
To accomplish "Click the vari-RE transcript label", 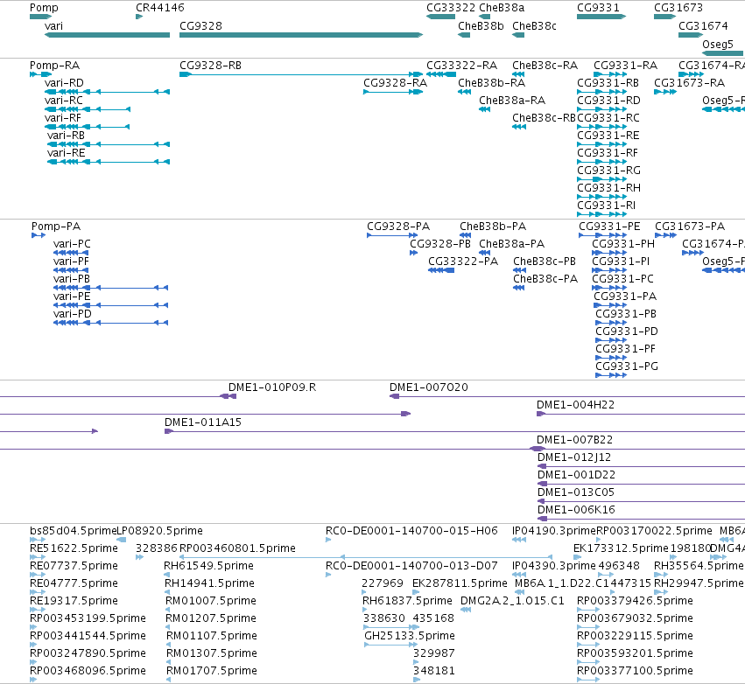I will [x=67, y=153].
